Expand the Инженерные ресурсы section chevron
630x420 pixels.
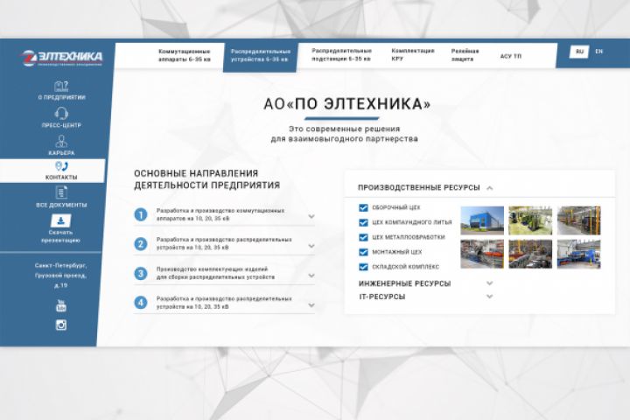(489, 283)
